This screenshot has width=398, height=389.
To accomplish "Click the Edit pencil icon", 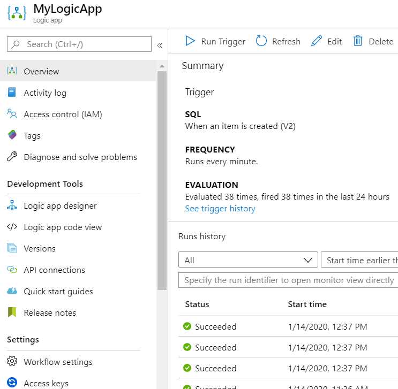I will 317,41.
